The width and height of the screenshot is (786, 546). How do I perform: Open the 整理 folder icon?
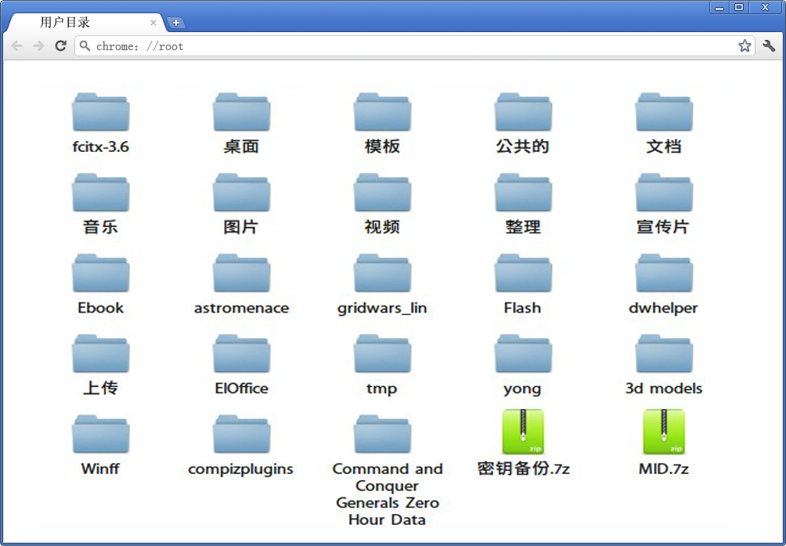pos(523,193)
